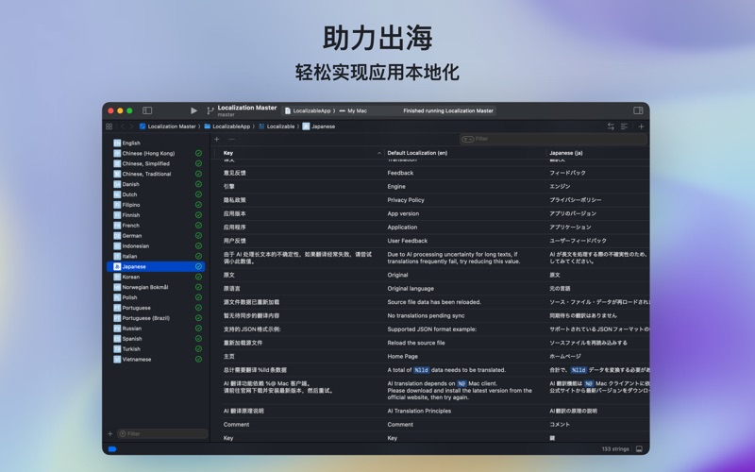Click the Korean completion checkmark
The width and height of the screenshot is (755, 472).
coord(198,277)
